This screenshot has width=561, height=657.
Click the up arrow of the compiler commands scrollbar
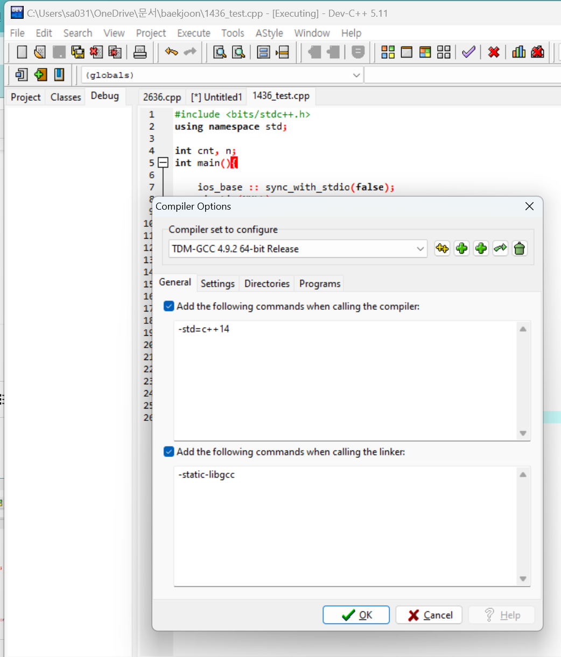(523, 329)
